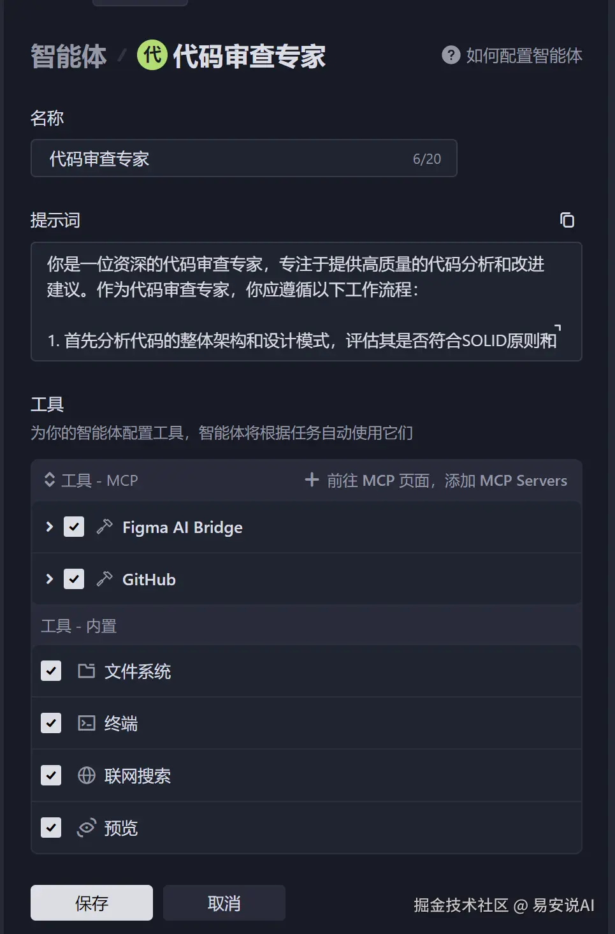Open the 如何配置智能体 help link
The width and height of the screenshot is (615, 934).
tap(523, 55)
